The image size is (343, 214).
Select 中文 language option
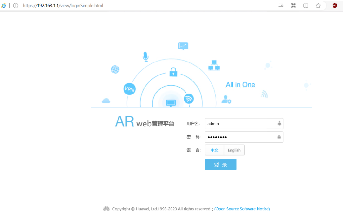point(214,150)
